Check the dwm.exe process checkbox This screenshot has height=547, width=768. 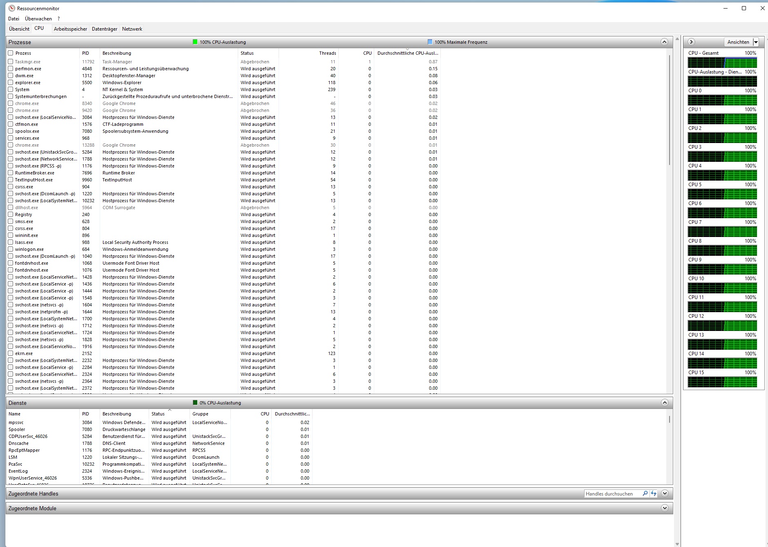click(x=11, y=76)
